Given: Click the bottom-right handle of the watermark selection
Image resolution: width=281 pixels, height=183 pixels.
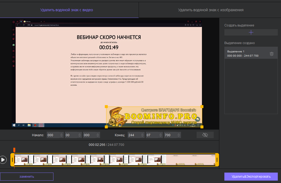Looking at the screenshot, I should [202, 127].
